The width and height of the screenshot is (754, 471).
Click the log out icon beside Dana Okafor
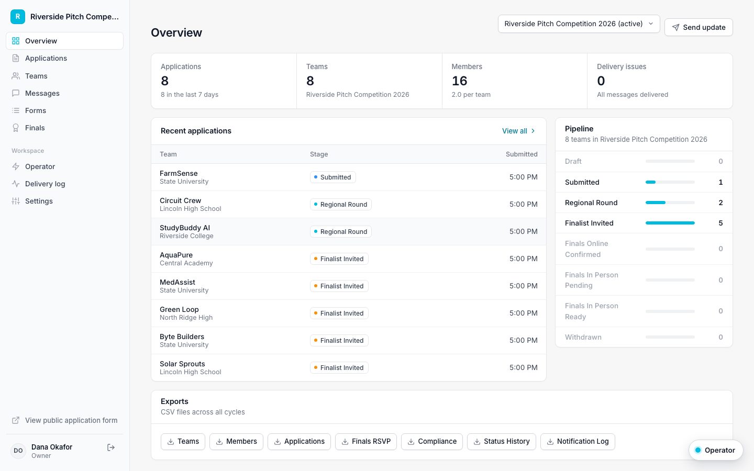pyautogui.click(x=111, y=447)
